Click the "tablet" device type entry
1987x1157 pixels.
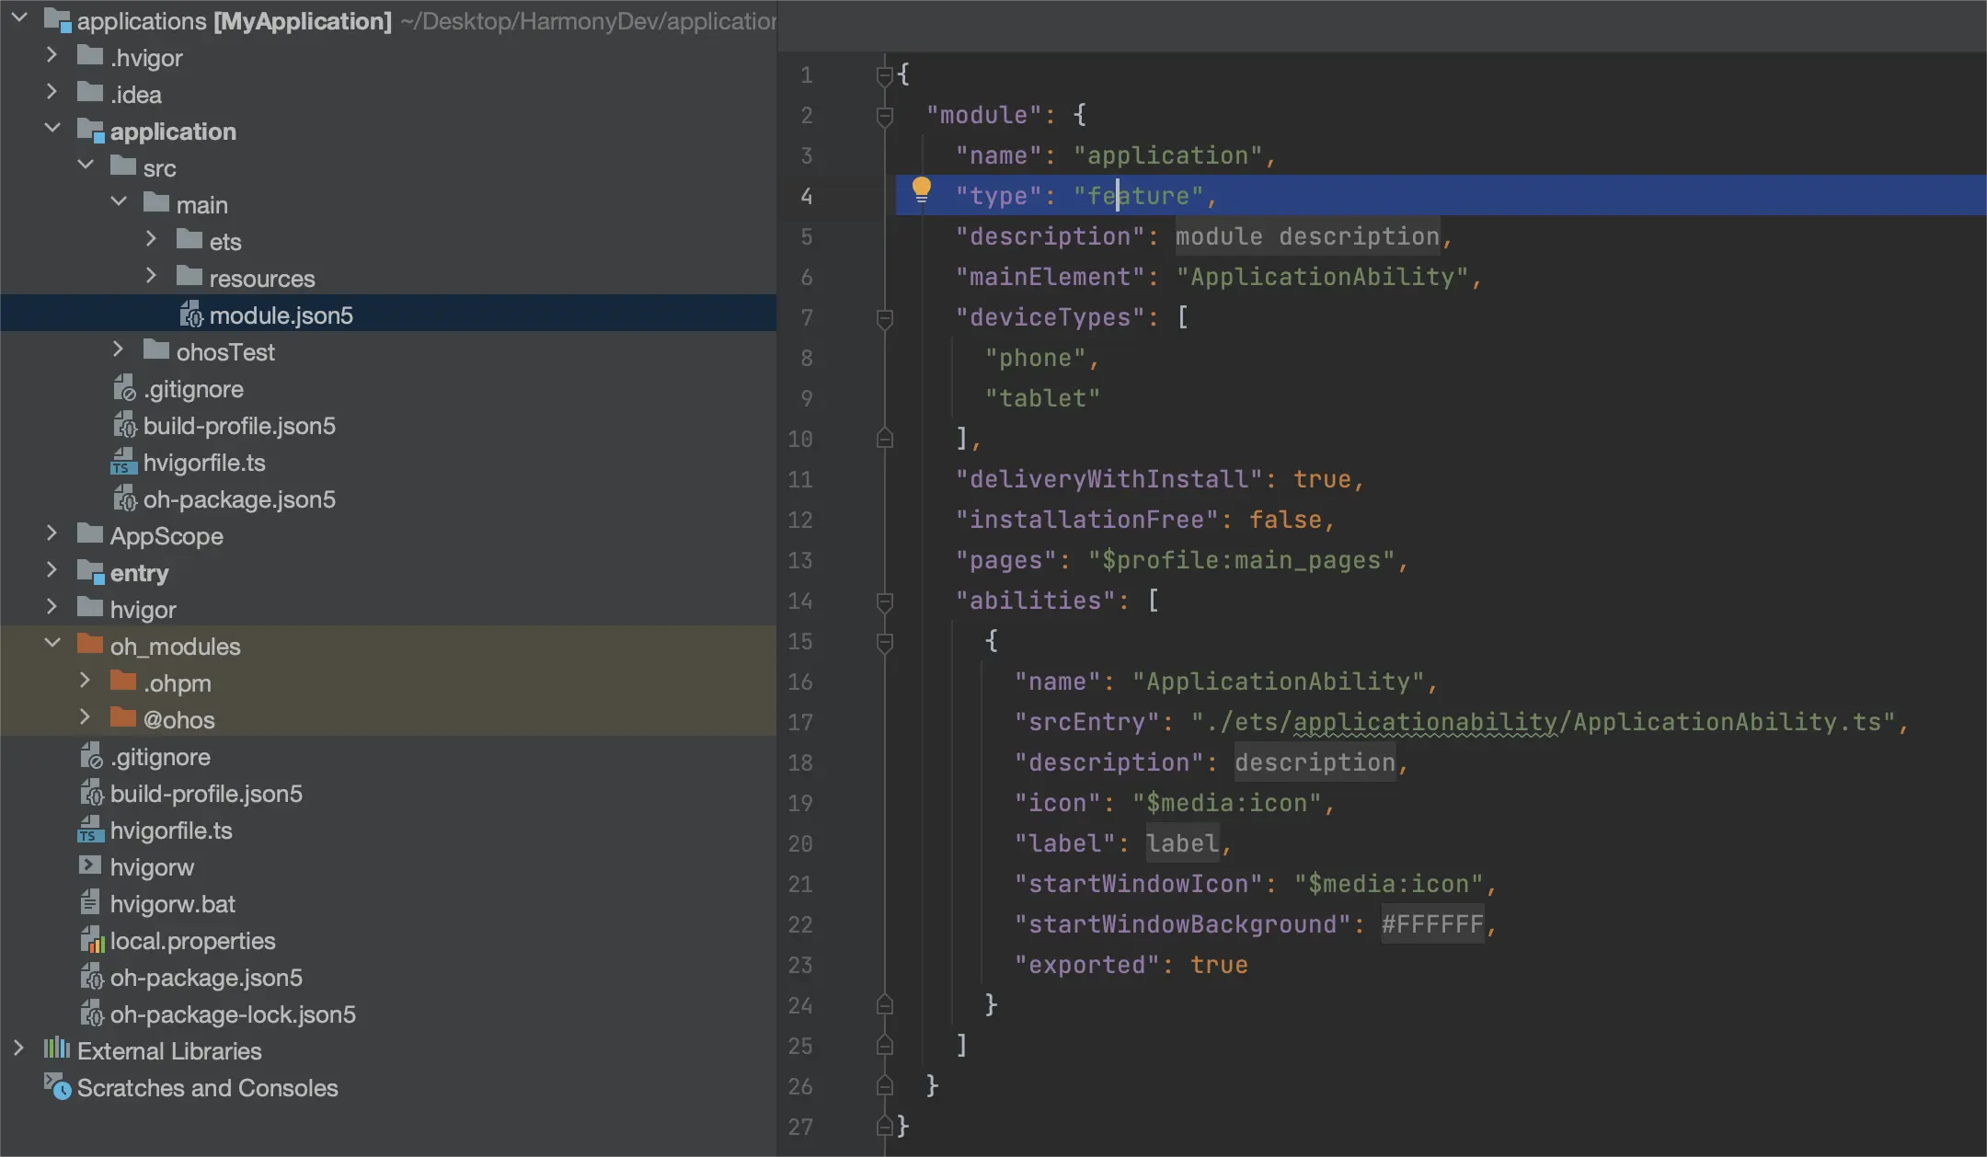point(1042,398)
